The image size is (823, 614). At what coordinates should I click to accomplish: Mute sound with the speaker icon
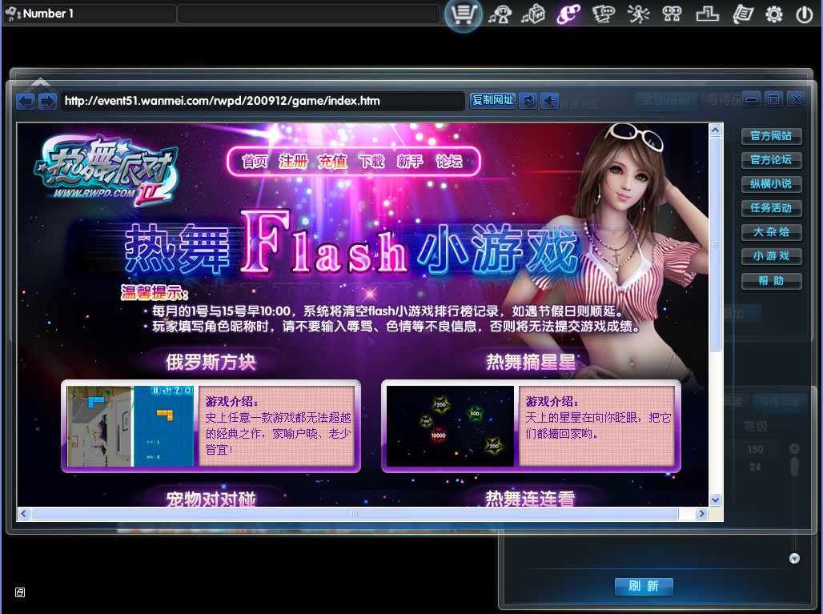pos(549,101)
